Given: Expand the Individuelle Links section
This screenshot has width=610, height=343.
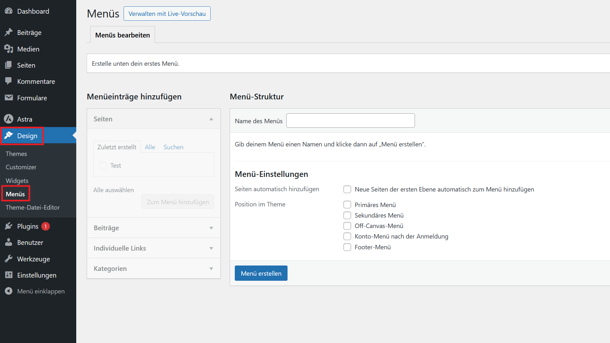Looking at the screenshot, I should tap(212, 248).
